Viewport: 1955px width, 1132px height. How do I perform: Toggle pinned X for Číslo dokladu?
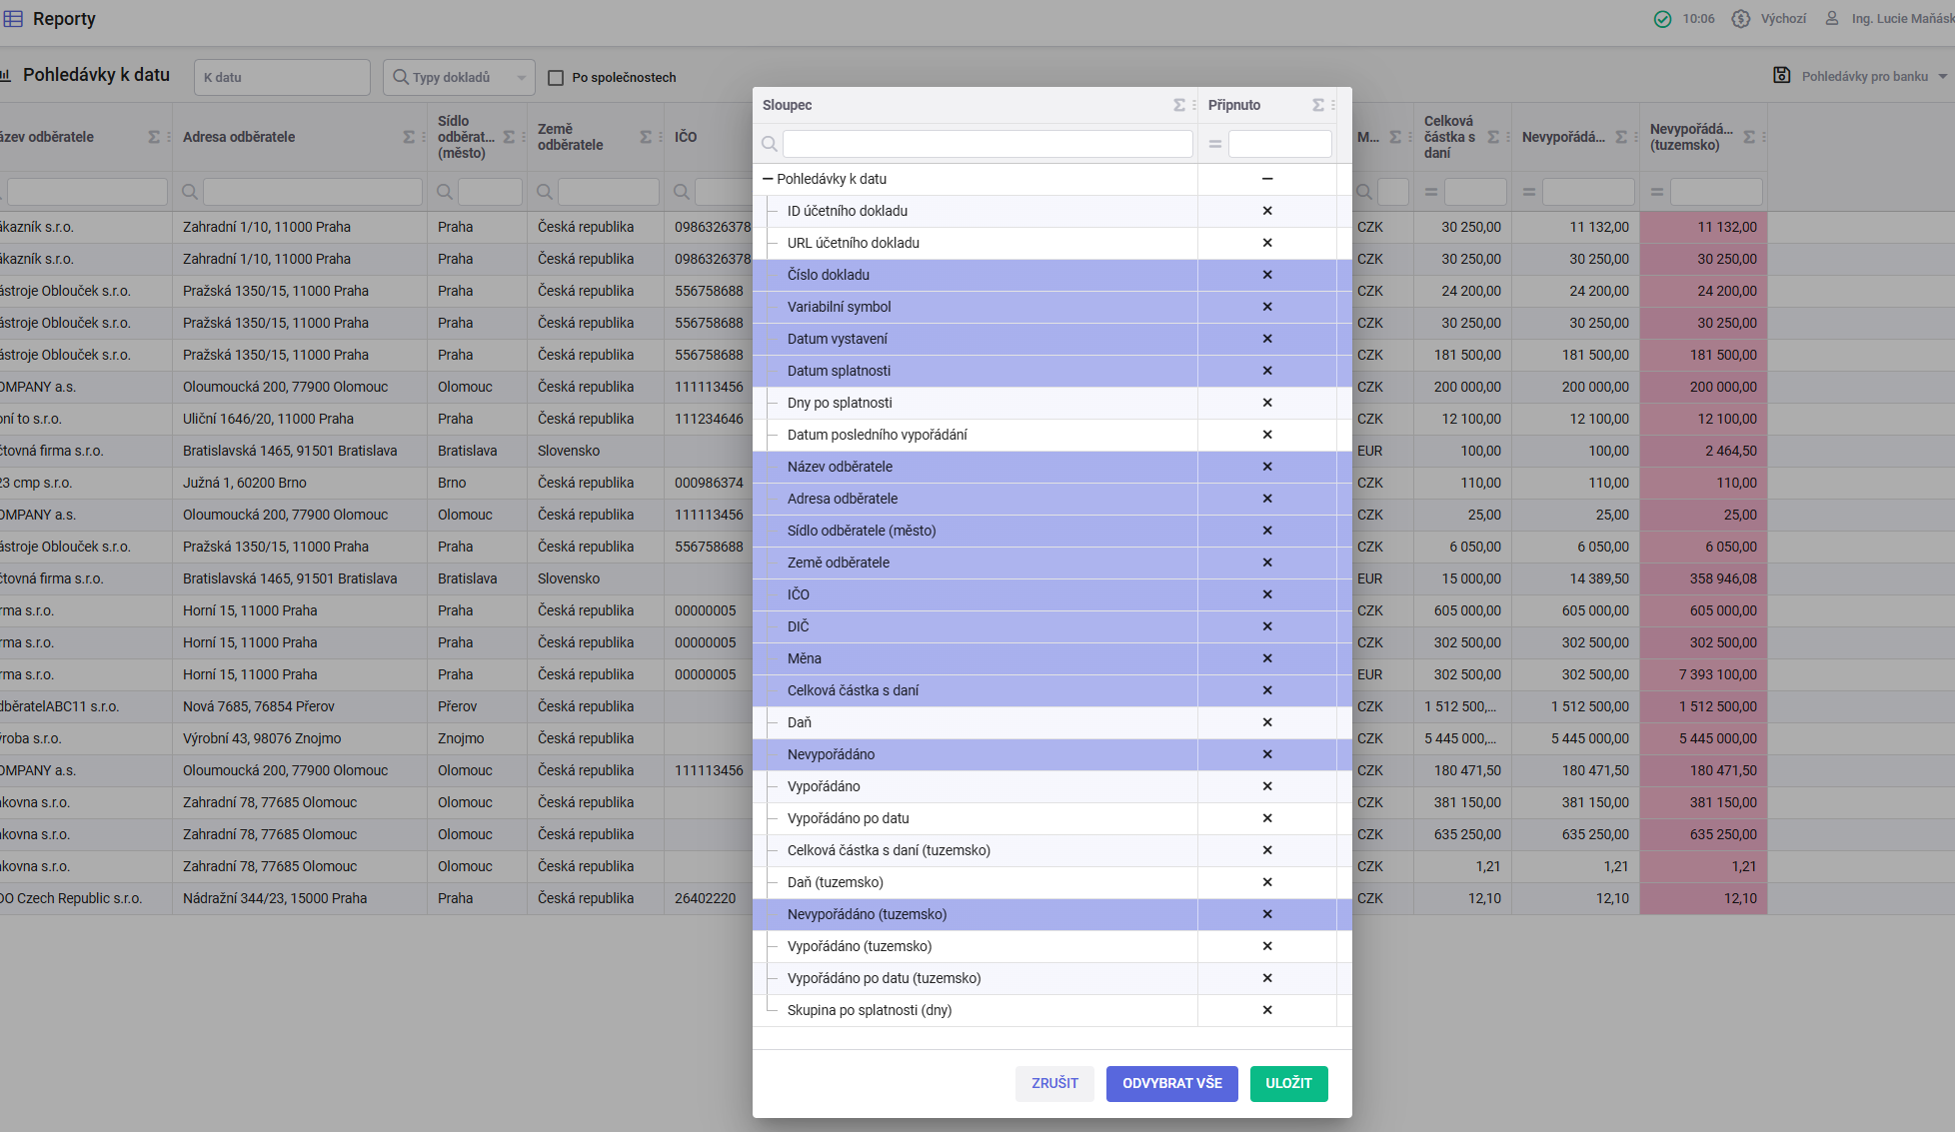pyautogui.click(x=1266, y=275)
